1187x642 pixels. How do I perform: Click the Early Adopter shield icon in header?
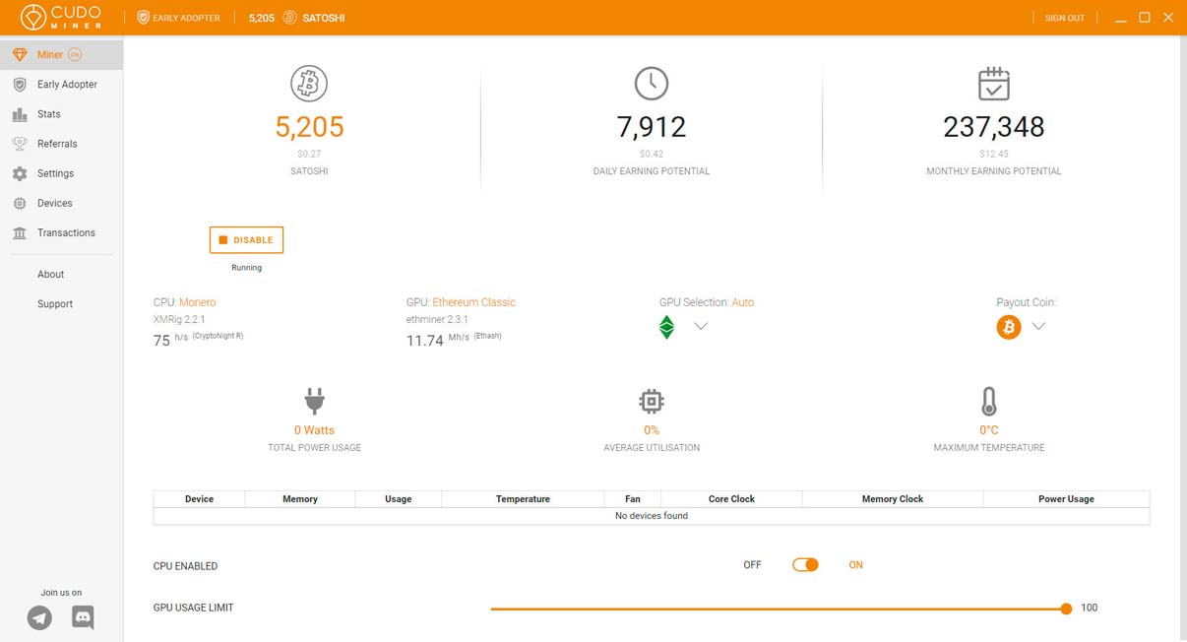pos(143,18)
